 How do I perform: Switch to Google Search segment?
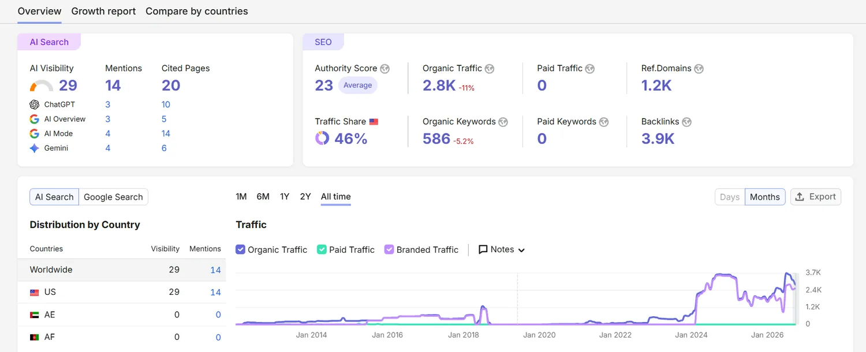[113, 197]
